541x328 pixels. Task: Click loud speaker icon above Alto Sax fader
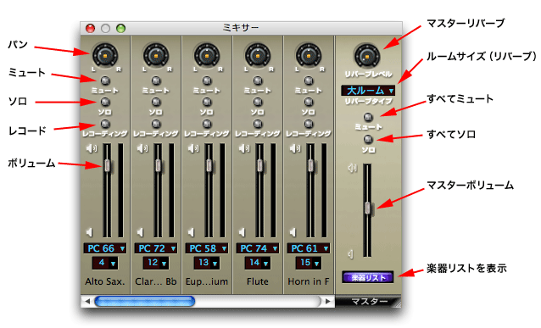92,148
